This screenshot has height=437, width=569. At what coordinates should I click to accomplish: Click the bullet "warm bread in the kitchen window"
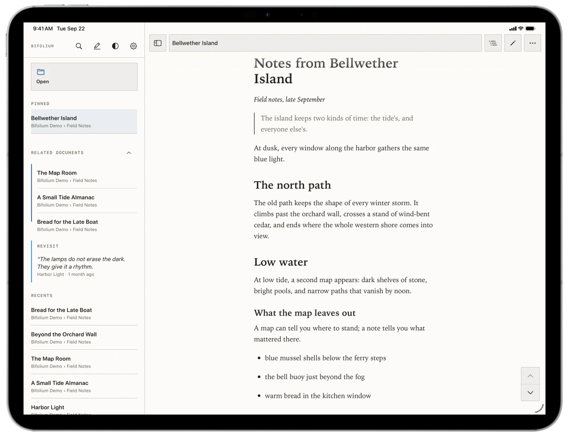(318, 396)
